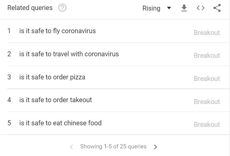This screenshot has width=230, height=156.
Task: Go to the next page of queries
Action: 156,147
